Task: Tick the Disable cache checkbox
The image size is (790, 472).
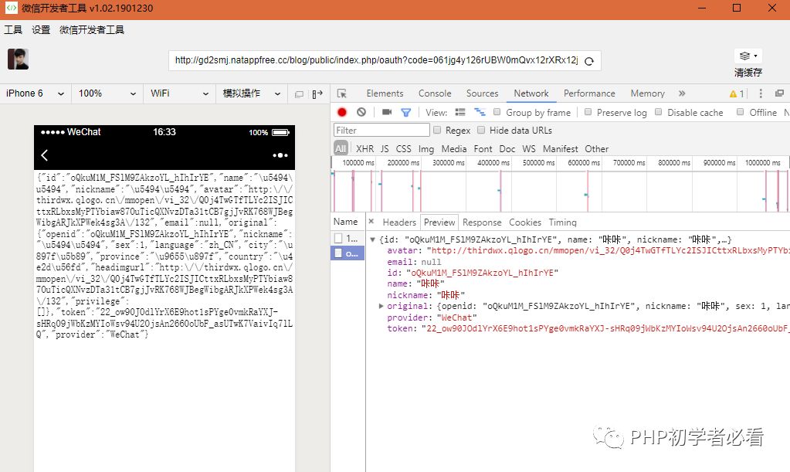Action: tap(659, 112)
